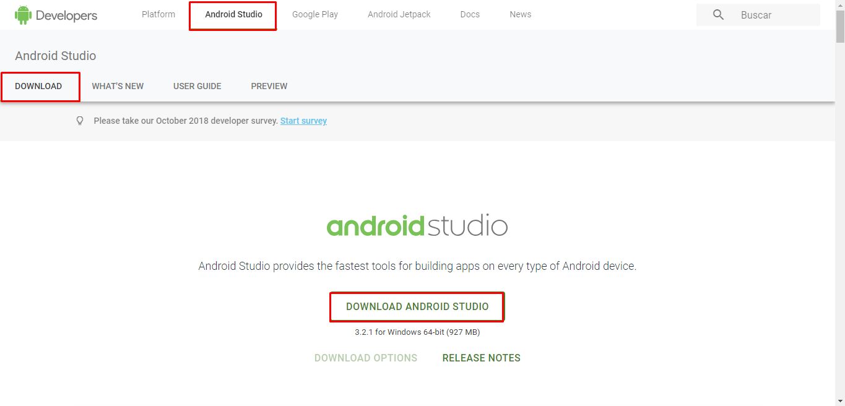
Task: Click the DOWNLOAD ANDROID STUDIO button
Action: 417,306
